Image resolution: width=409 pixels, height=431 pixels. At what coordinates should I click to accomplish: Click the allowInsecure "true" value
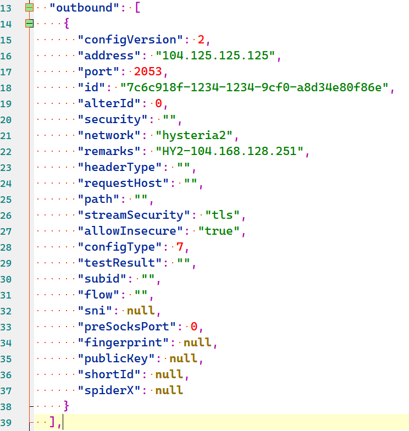[x=219, y=231]
